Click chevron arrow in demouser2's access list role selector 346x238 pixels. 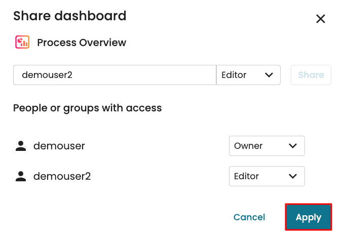(292, 176)
